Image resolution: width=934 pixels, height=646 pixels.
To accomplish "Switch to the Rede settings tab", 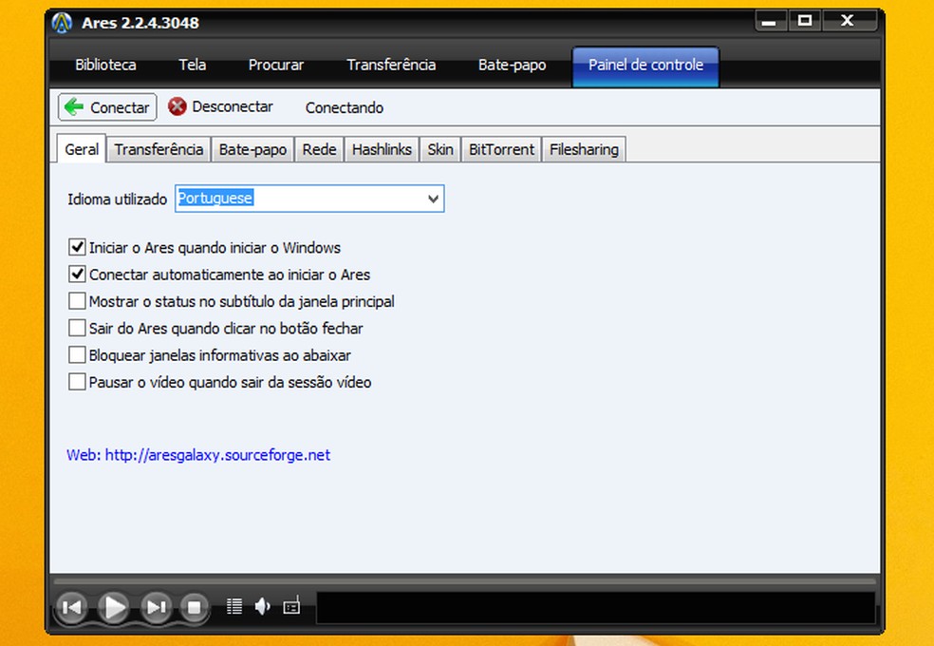I will (319, 149).
